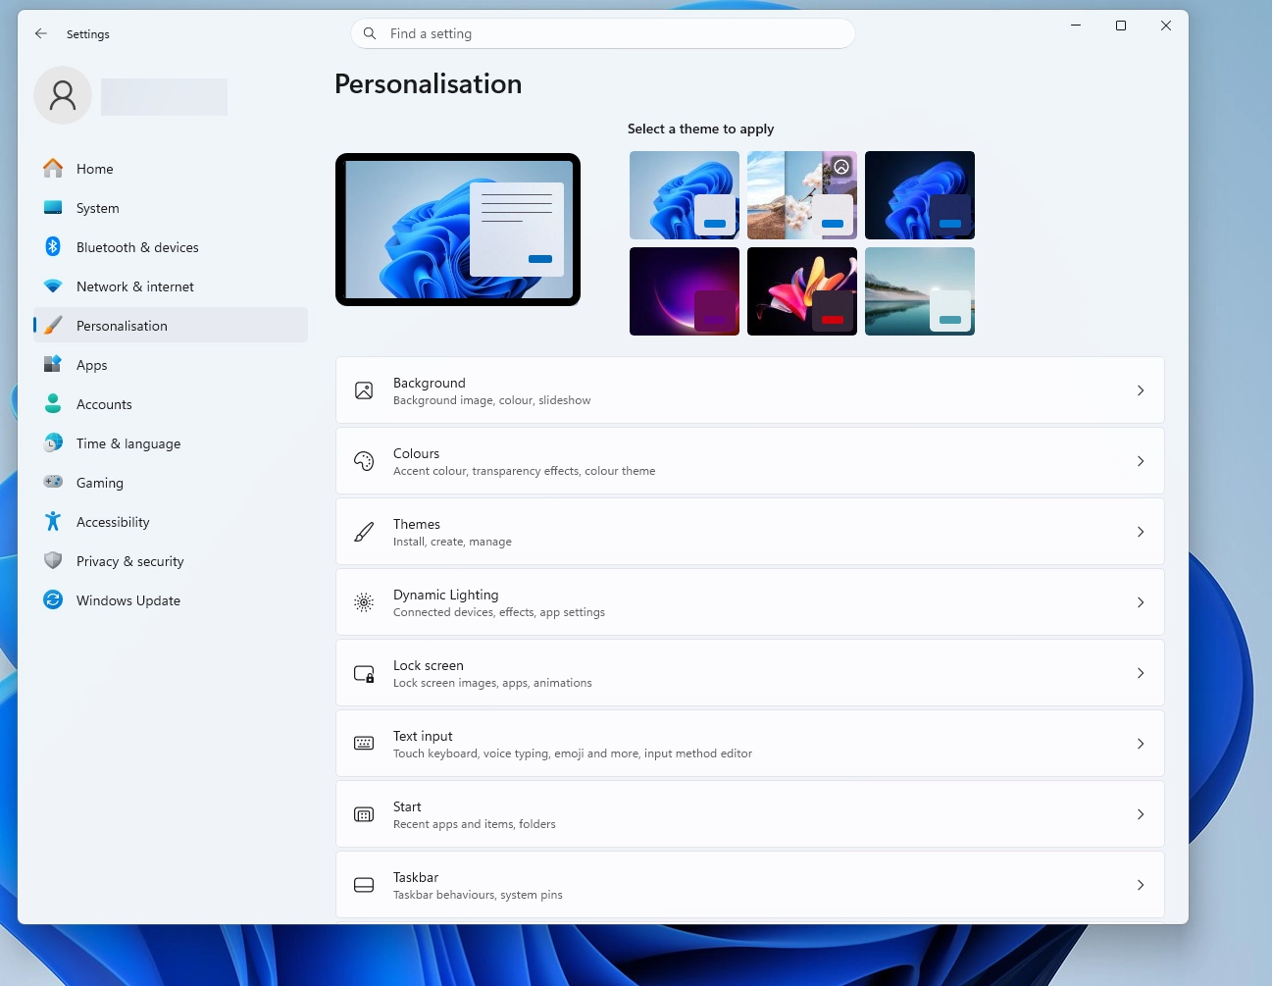The image size is (1272, 986).
Task: Go to Network & internet section
Action: [x=134, y=285]
